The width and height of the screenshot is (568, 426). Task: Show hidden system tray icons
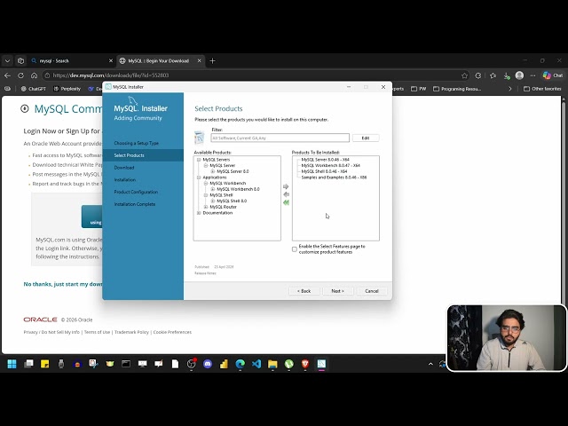click(430, 364)
